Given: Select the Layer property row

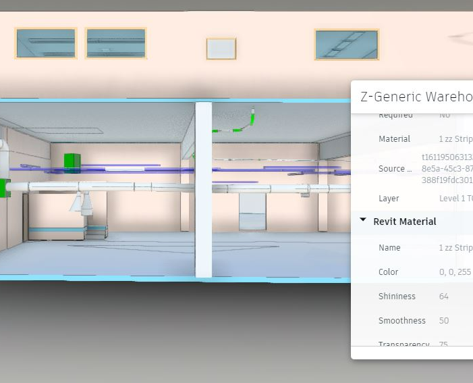Looking at the screenshot, I should [412, 199].
